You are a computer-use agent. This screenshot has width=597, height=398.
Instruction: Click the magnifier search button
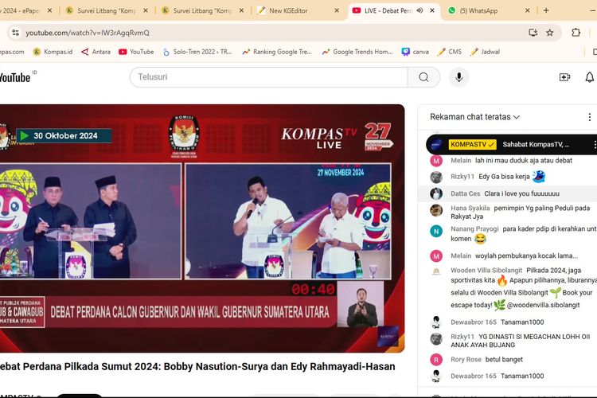point(423,77)
